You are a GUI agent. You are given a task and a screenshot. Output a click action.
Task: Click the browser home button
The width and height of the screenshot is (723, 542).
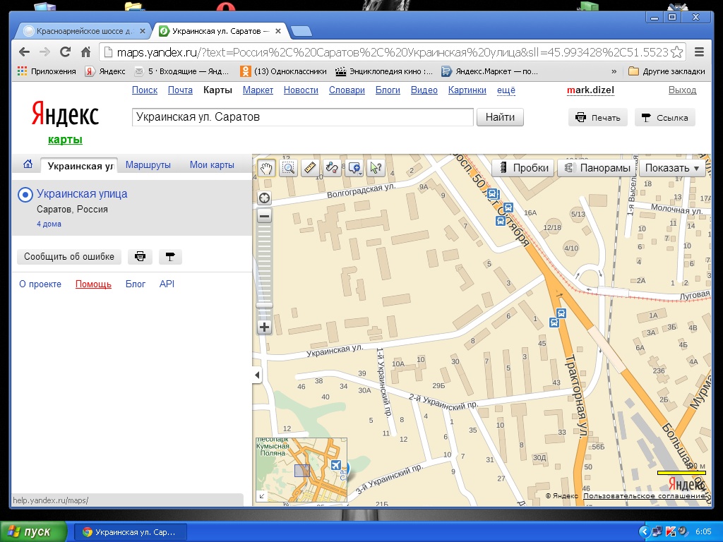click(x=85, y=52)
